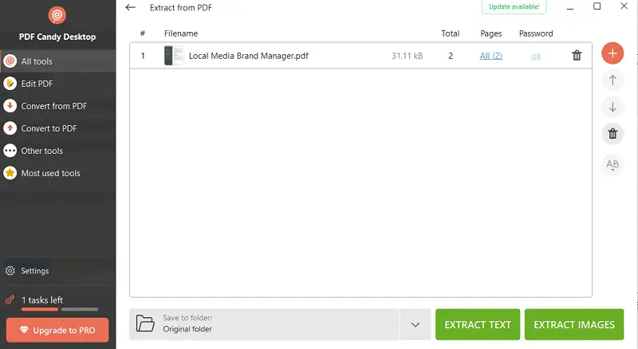Open All tools in sidebar
The height and width of the screenshot is (349, 638).
pos(57,61)
